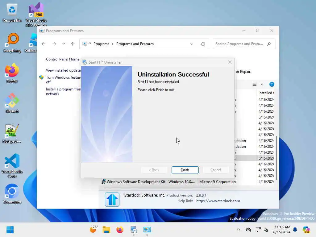Viewport: 316px width, 237px height.
Task: Open the blue help icon
Action: click(x=272, y=84)
